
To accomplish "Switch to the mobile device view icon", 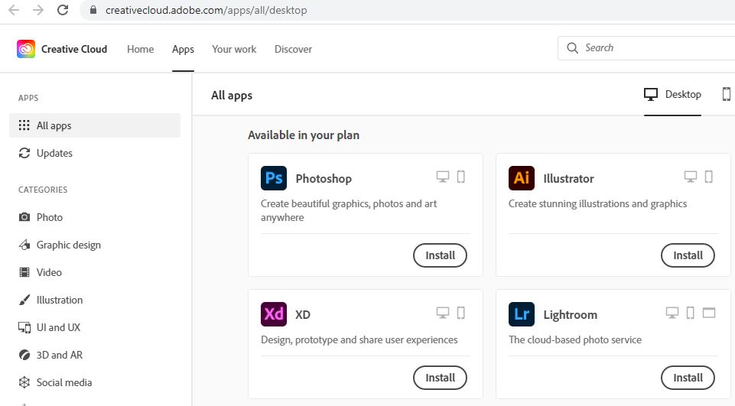I will (726, 94).
